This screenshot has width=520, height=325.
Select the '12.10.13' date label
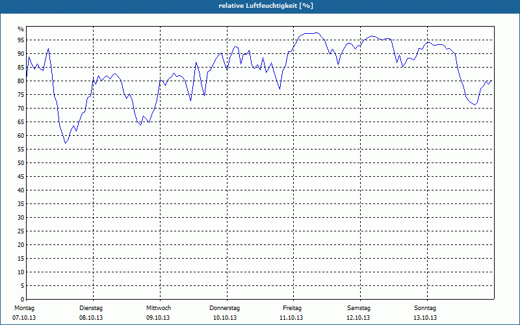tap(358, 318)
